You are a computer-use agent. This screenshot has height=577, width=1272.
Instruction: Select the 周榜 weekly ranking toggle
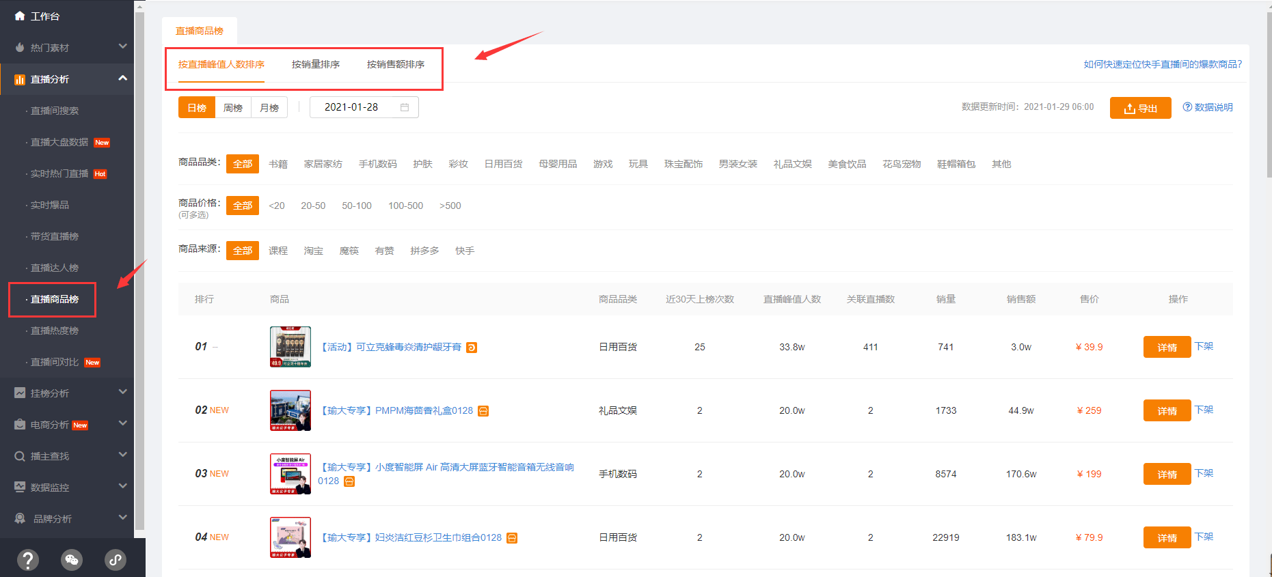point(233,108)
